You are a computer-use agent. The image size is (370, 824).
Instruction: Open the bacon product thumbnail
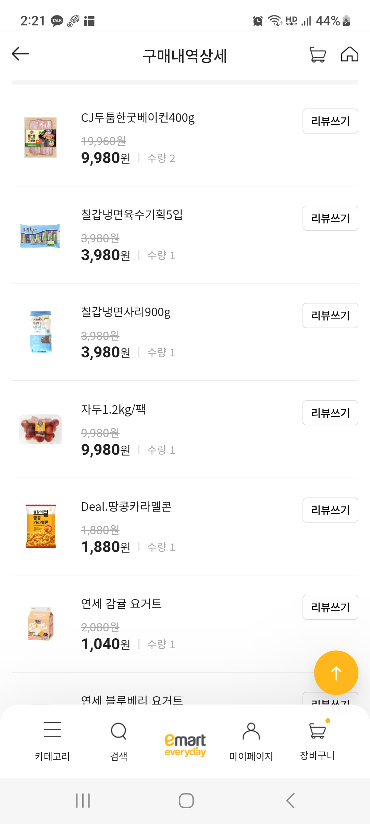click(40, 137)
